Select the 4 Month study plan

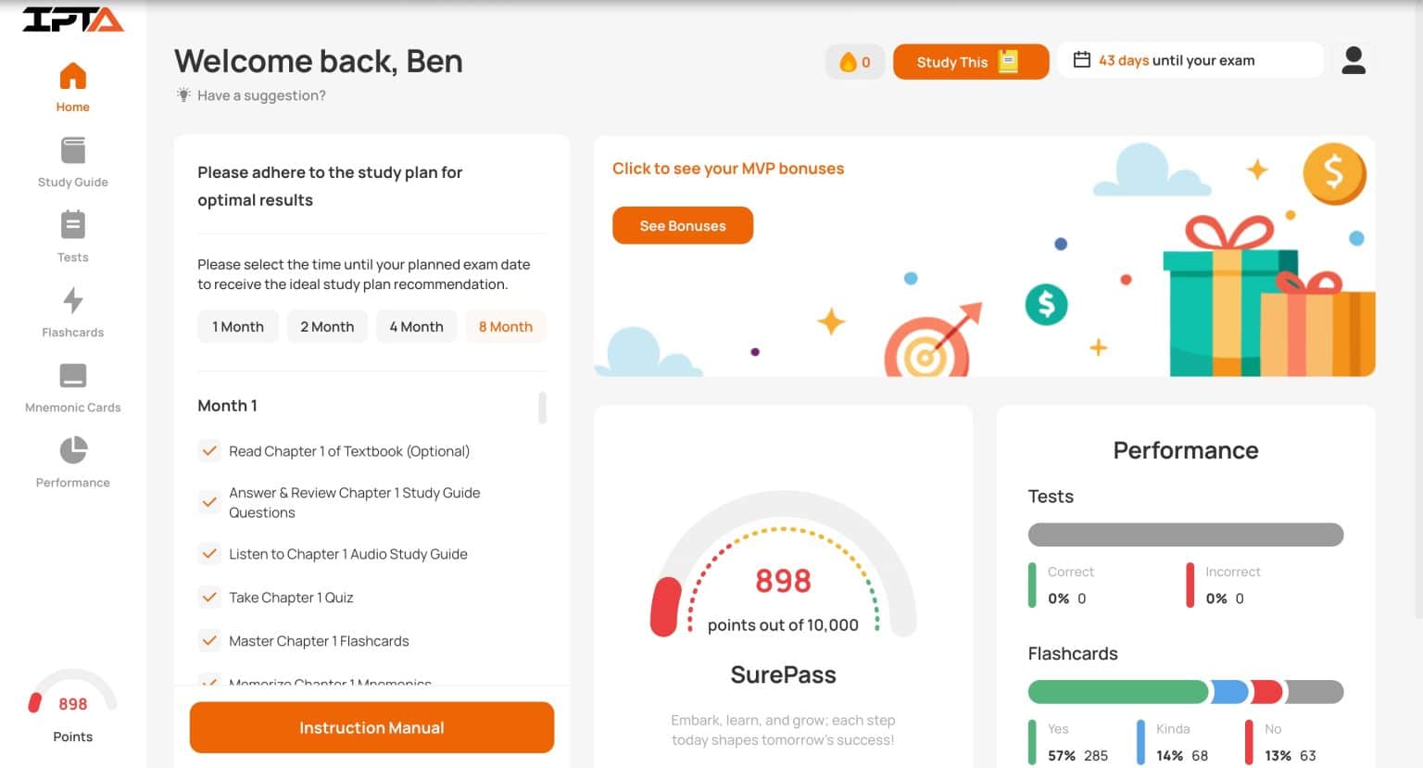pyautogui.click(x=416, y=327)
